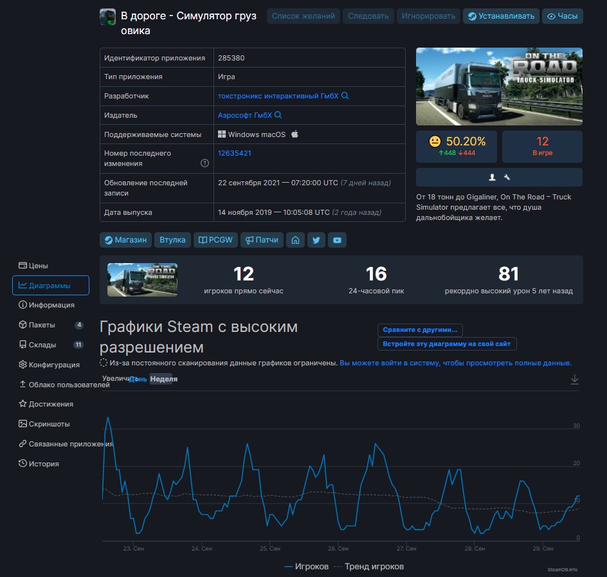Click the app type value Игра

[226, 77]
